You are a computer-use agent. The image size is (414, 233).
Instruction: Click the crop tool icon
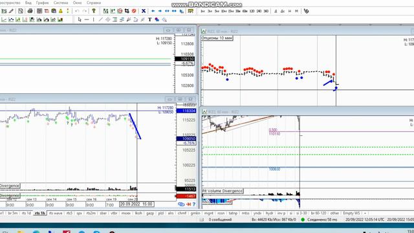127,11
